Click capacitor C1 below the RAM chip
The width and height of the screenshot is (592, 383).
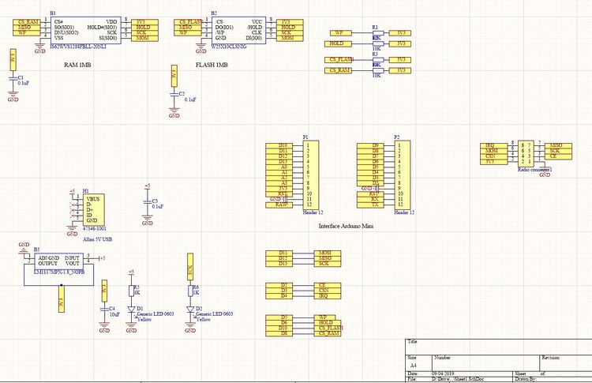(x=13, y=80)
